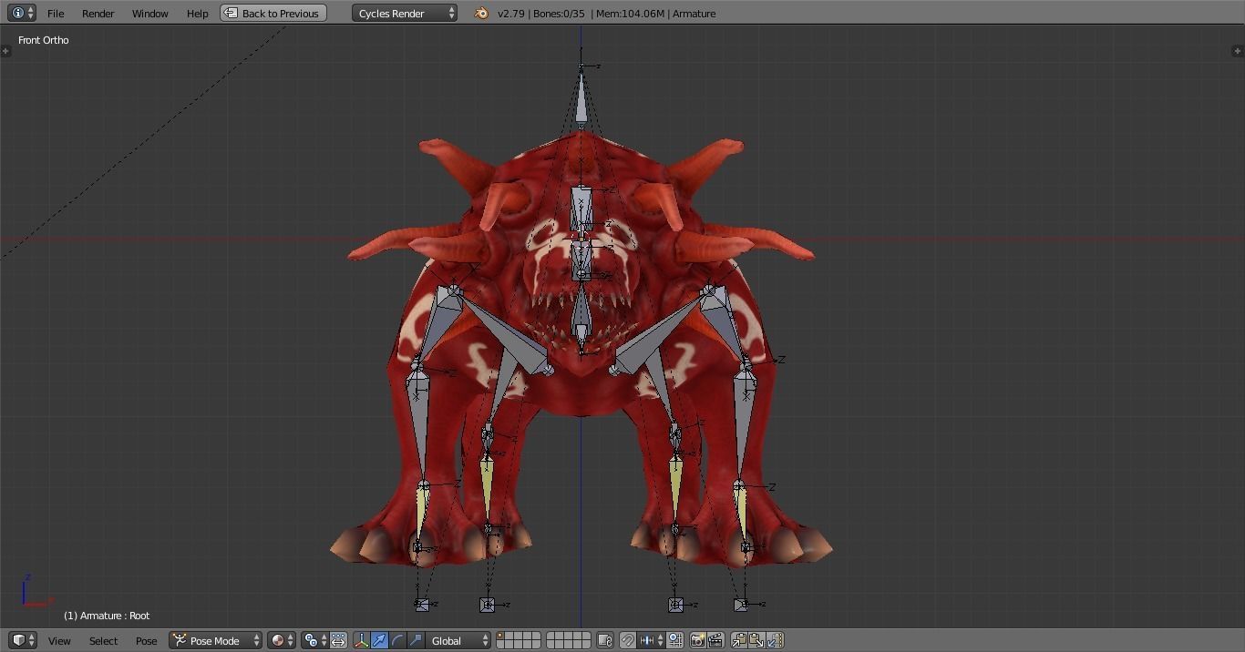Click the snap target grid icon
The image size is (1245, 652).
point(675,640)
